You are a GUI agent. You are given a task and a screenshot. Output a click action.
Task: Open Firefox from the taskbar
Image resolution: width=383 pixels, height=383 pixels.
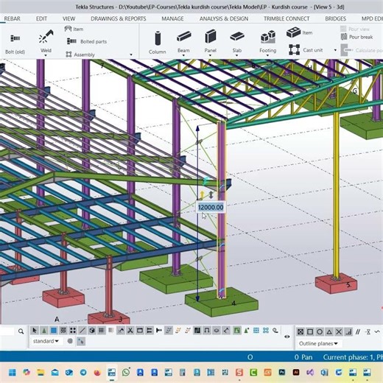(x=97, y=373)
